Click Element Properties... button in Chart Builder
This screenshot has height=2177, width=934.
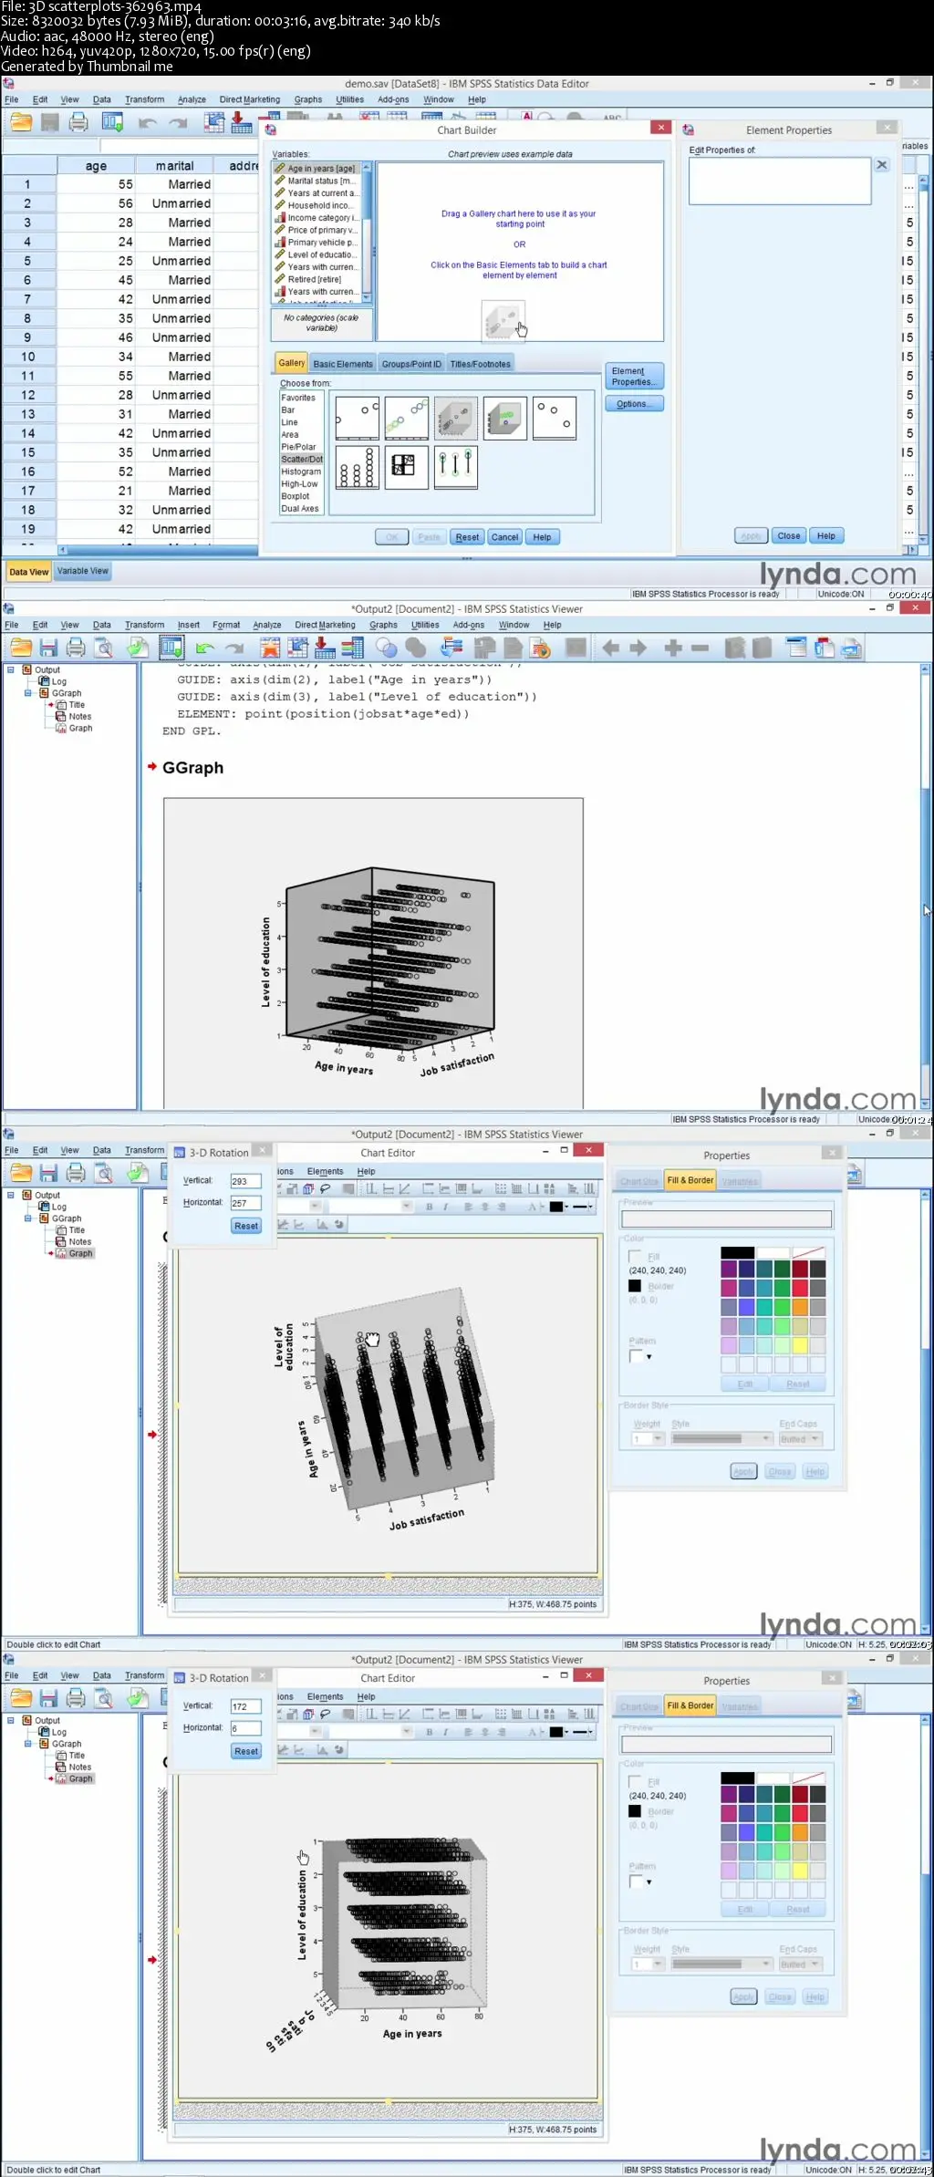point(634,376)
